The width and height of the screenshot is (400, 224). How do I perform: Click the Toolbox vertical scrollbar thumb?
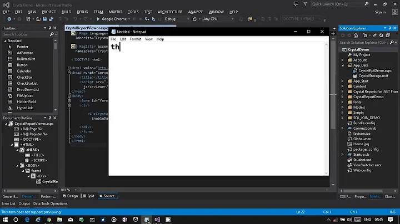coord(56,46)
